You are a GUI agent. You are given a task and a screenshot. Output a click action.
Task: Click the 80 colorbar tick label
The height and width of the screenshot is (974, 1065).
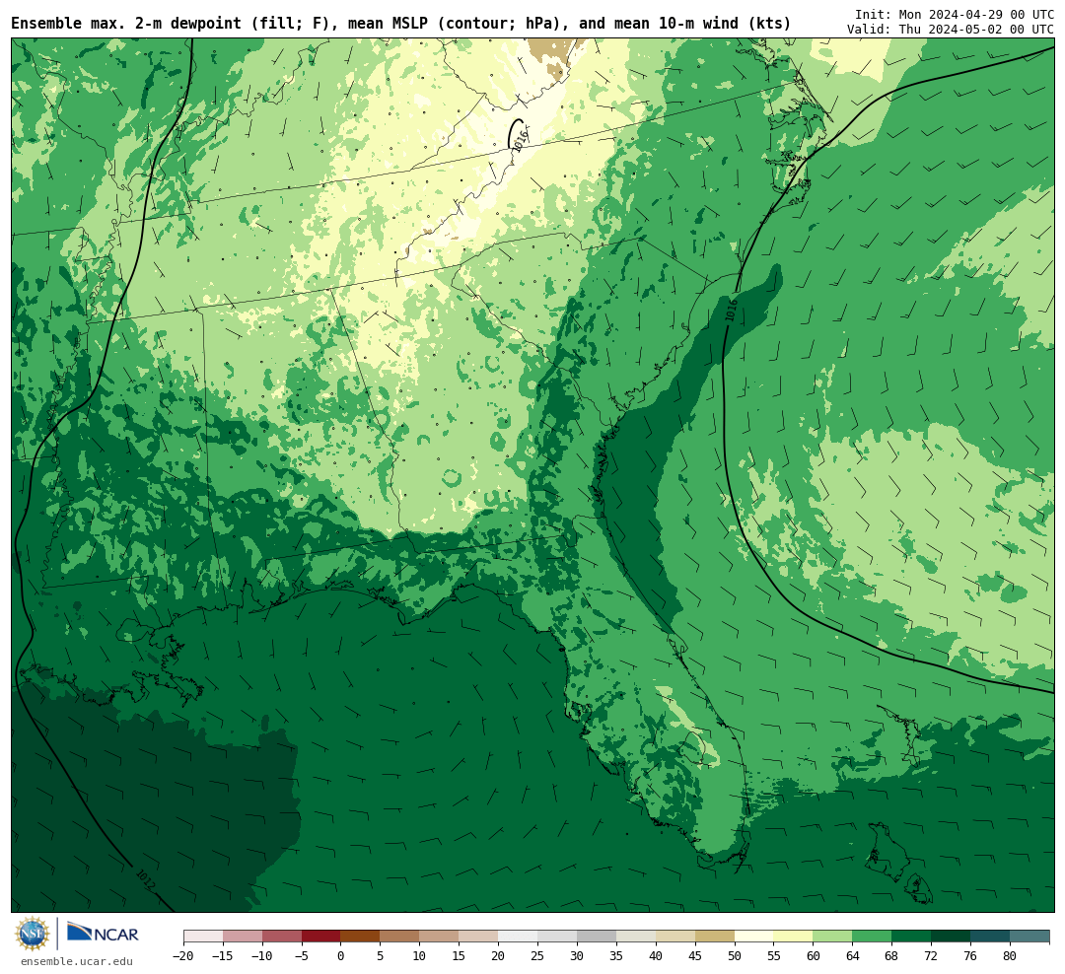1011,956
